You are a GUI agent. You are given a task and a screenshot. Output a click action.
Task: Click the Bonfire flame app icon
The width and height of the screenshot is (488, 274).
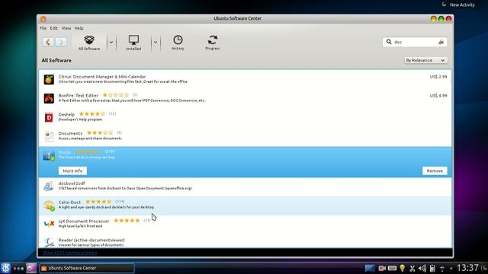pos(49,98)
